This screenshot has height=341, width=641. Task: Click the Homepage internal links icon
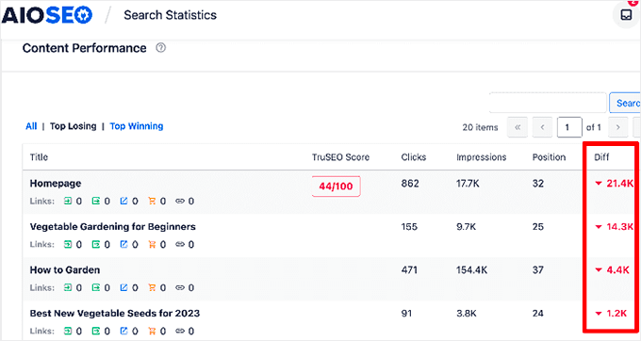pyautogui.click(x=68, y=201)
